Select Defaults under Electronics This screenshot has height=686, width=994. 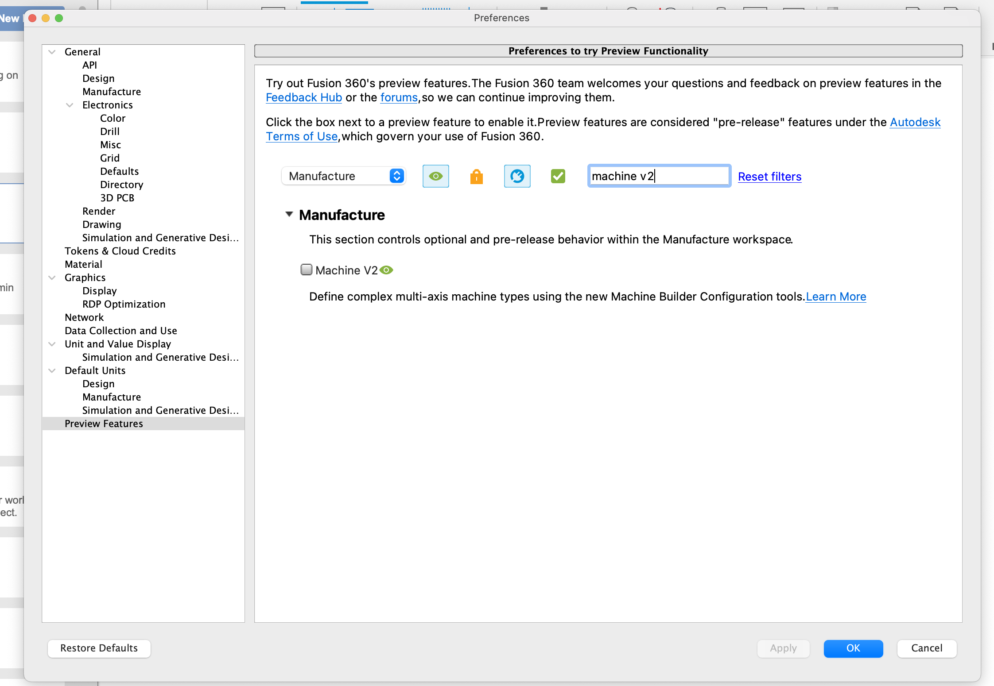click(x=119, y=171)
